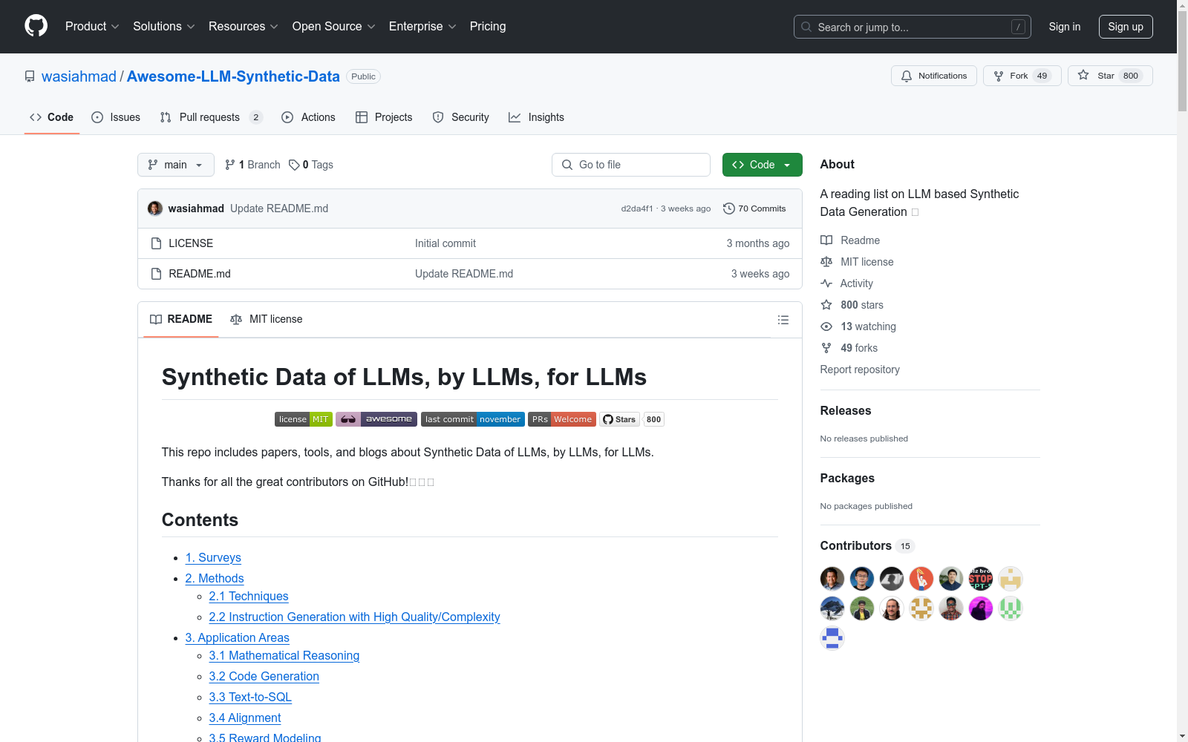
Task: Expand the Open Source menu
Action: [334, 27]
